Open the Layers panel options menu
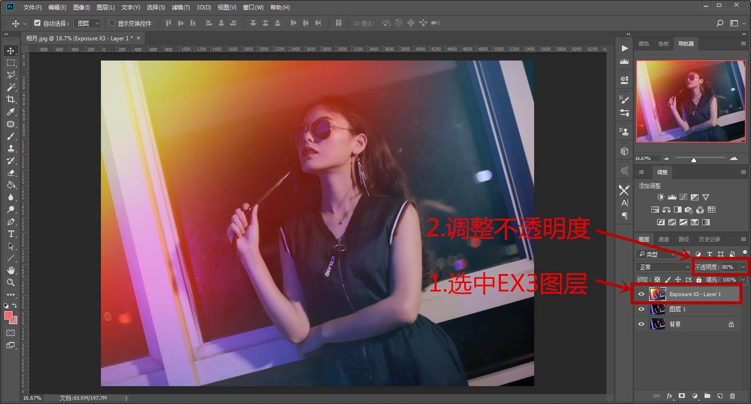Image resolution: width=751 pixels, height=404 pixels. 743,239
